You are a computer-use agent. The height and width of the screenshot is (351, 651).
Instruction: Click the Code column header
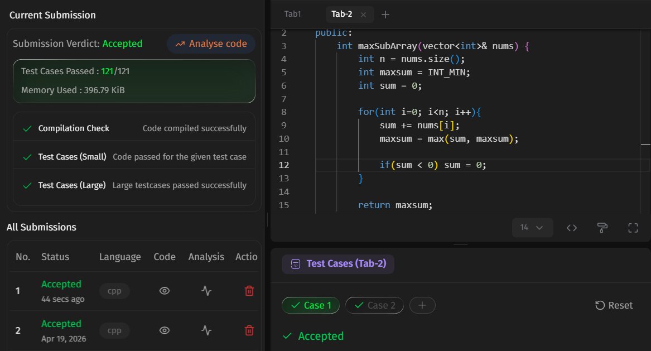coord(165,257)
